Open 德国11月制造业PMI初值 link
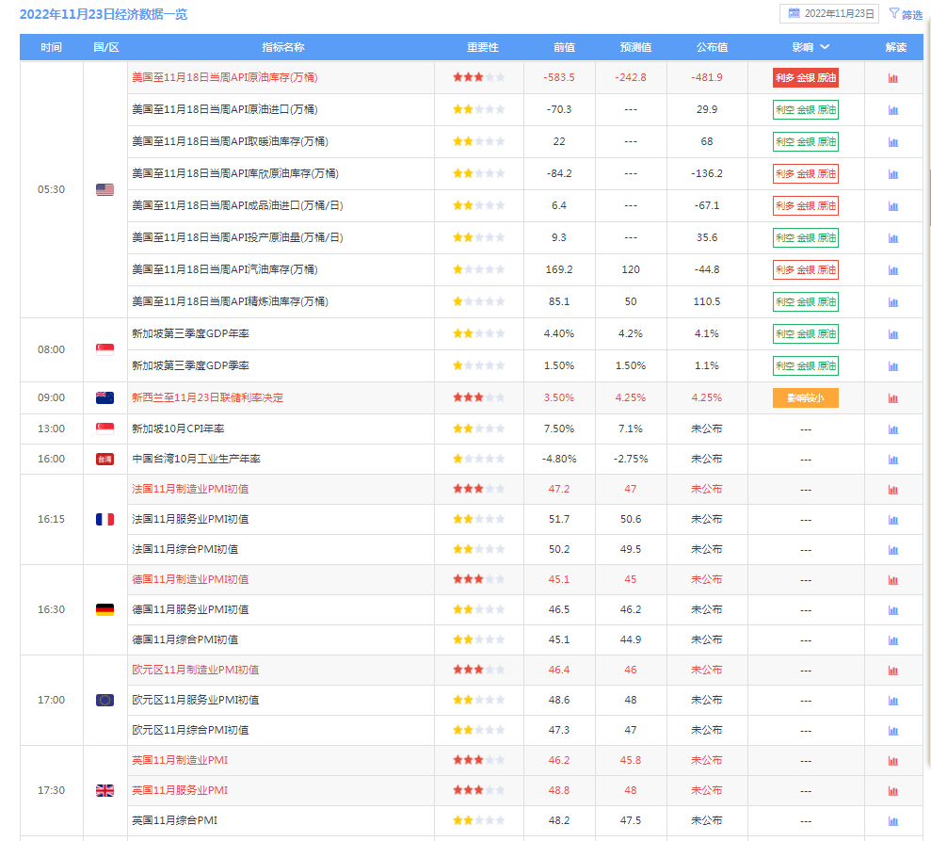The width and height of the screenshot is (931, 841). pyautogui.click(x=190, y=580)
